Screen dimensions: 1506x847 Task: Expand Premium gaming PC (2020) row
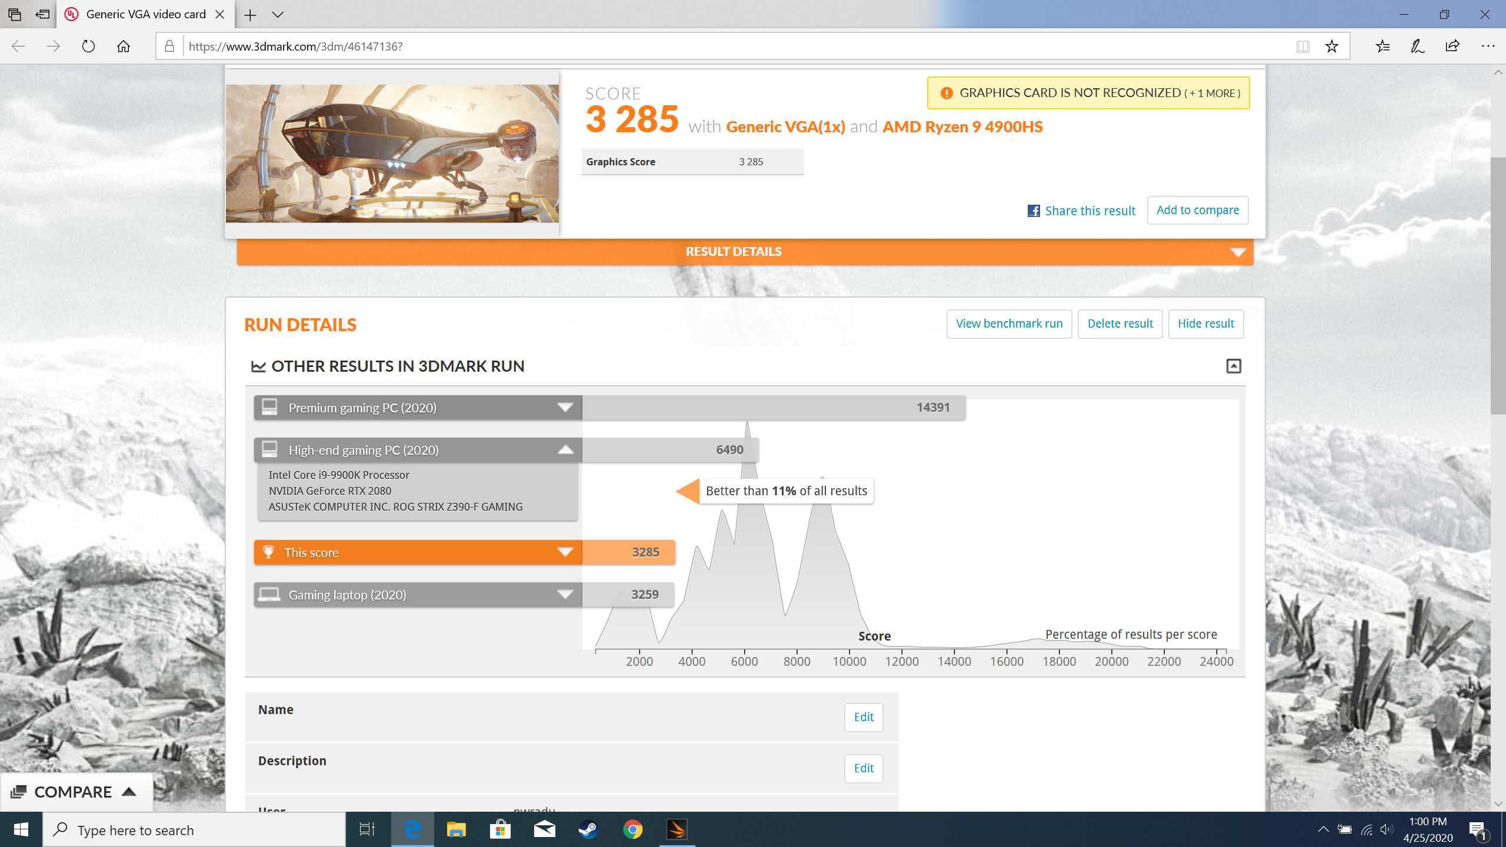tap(565, 408)
